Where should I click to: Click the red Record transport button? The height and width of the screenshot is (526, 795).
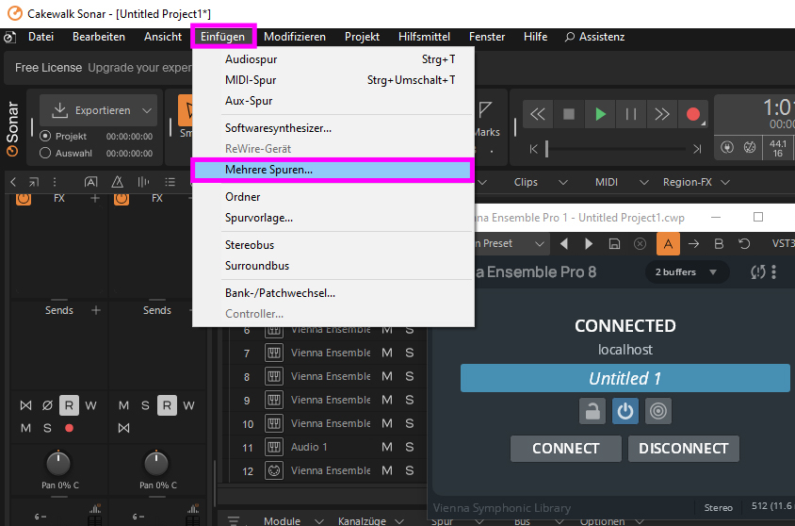[x=693, y=114]
